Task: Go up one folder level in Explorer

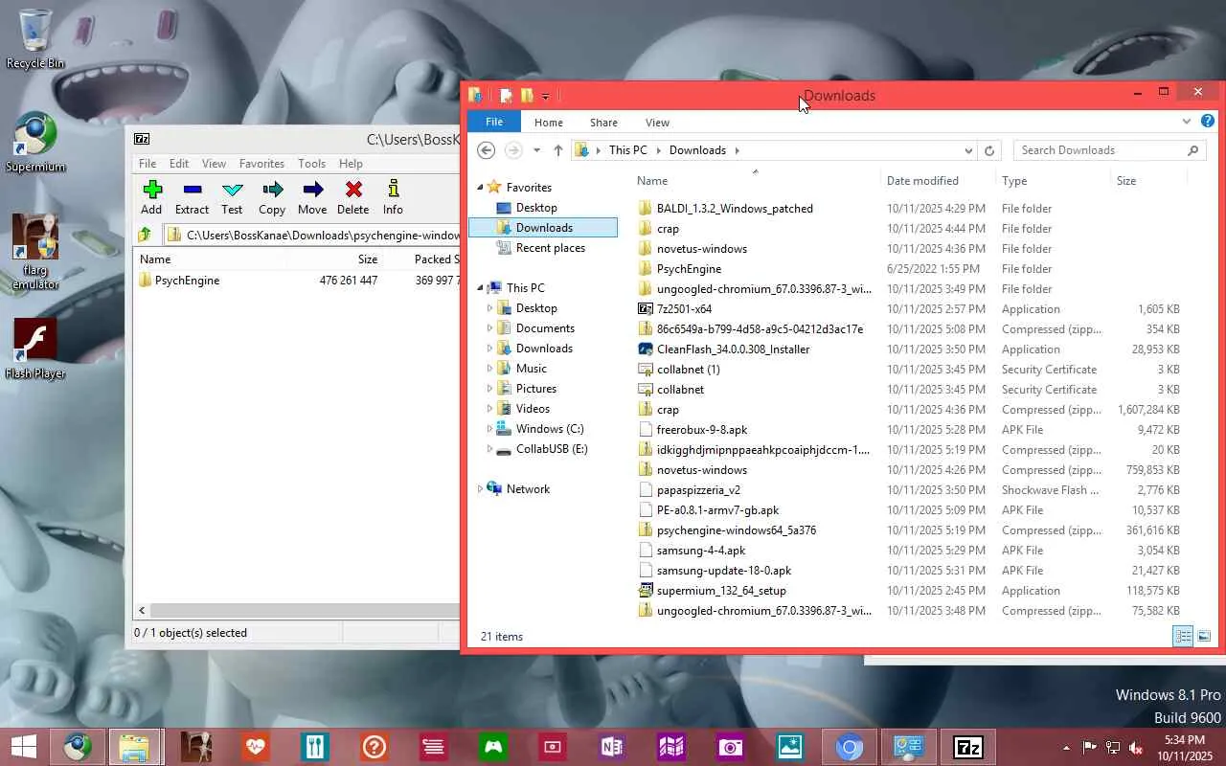Action: (x=558, y=150)
